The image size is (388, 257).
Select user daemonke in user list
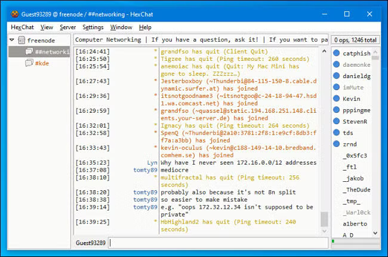(x=356, y=65)
